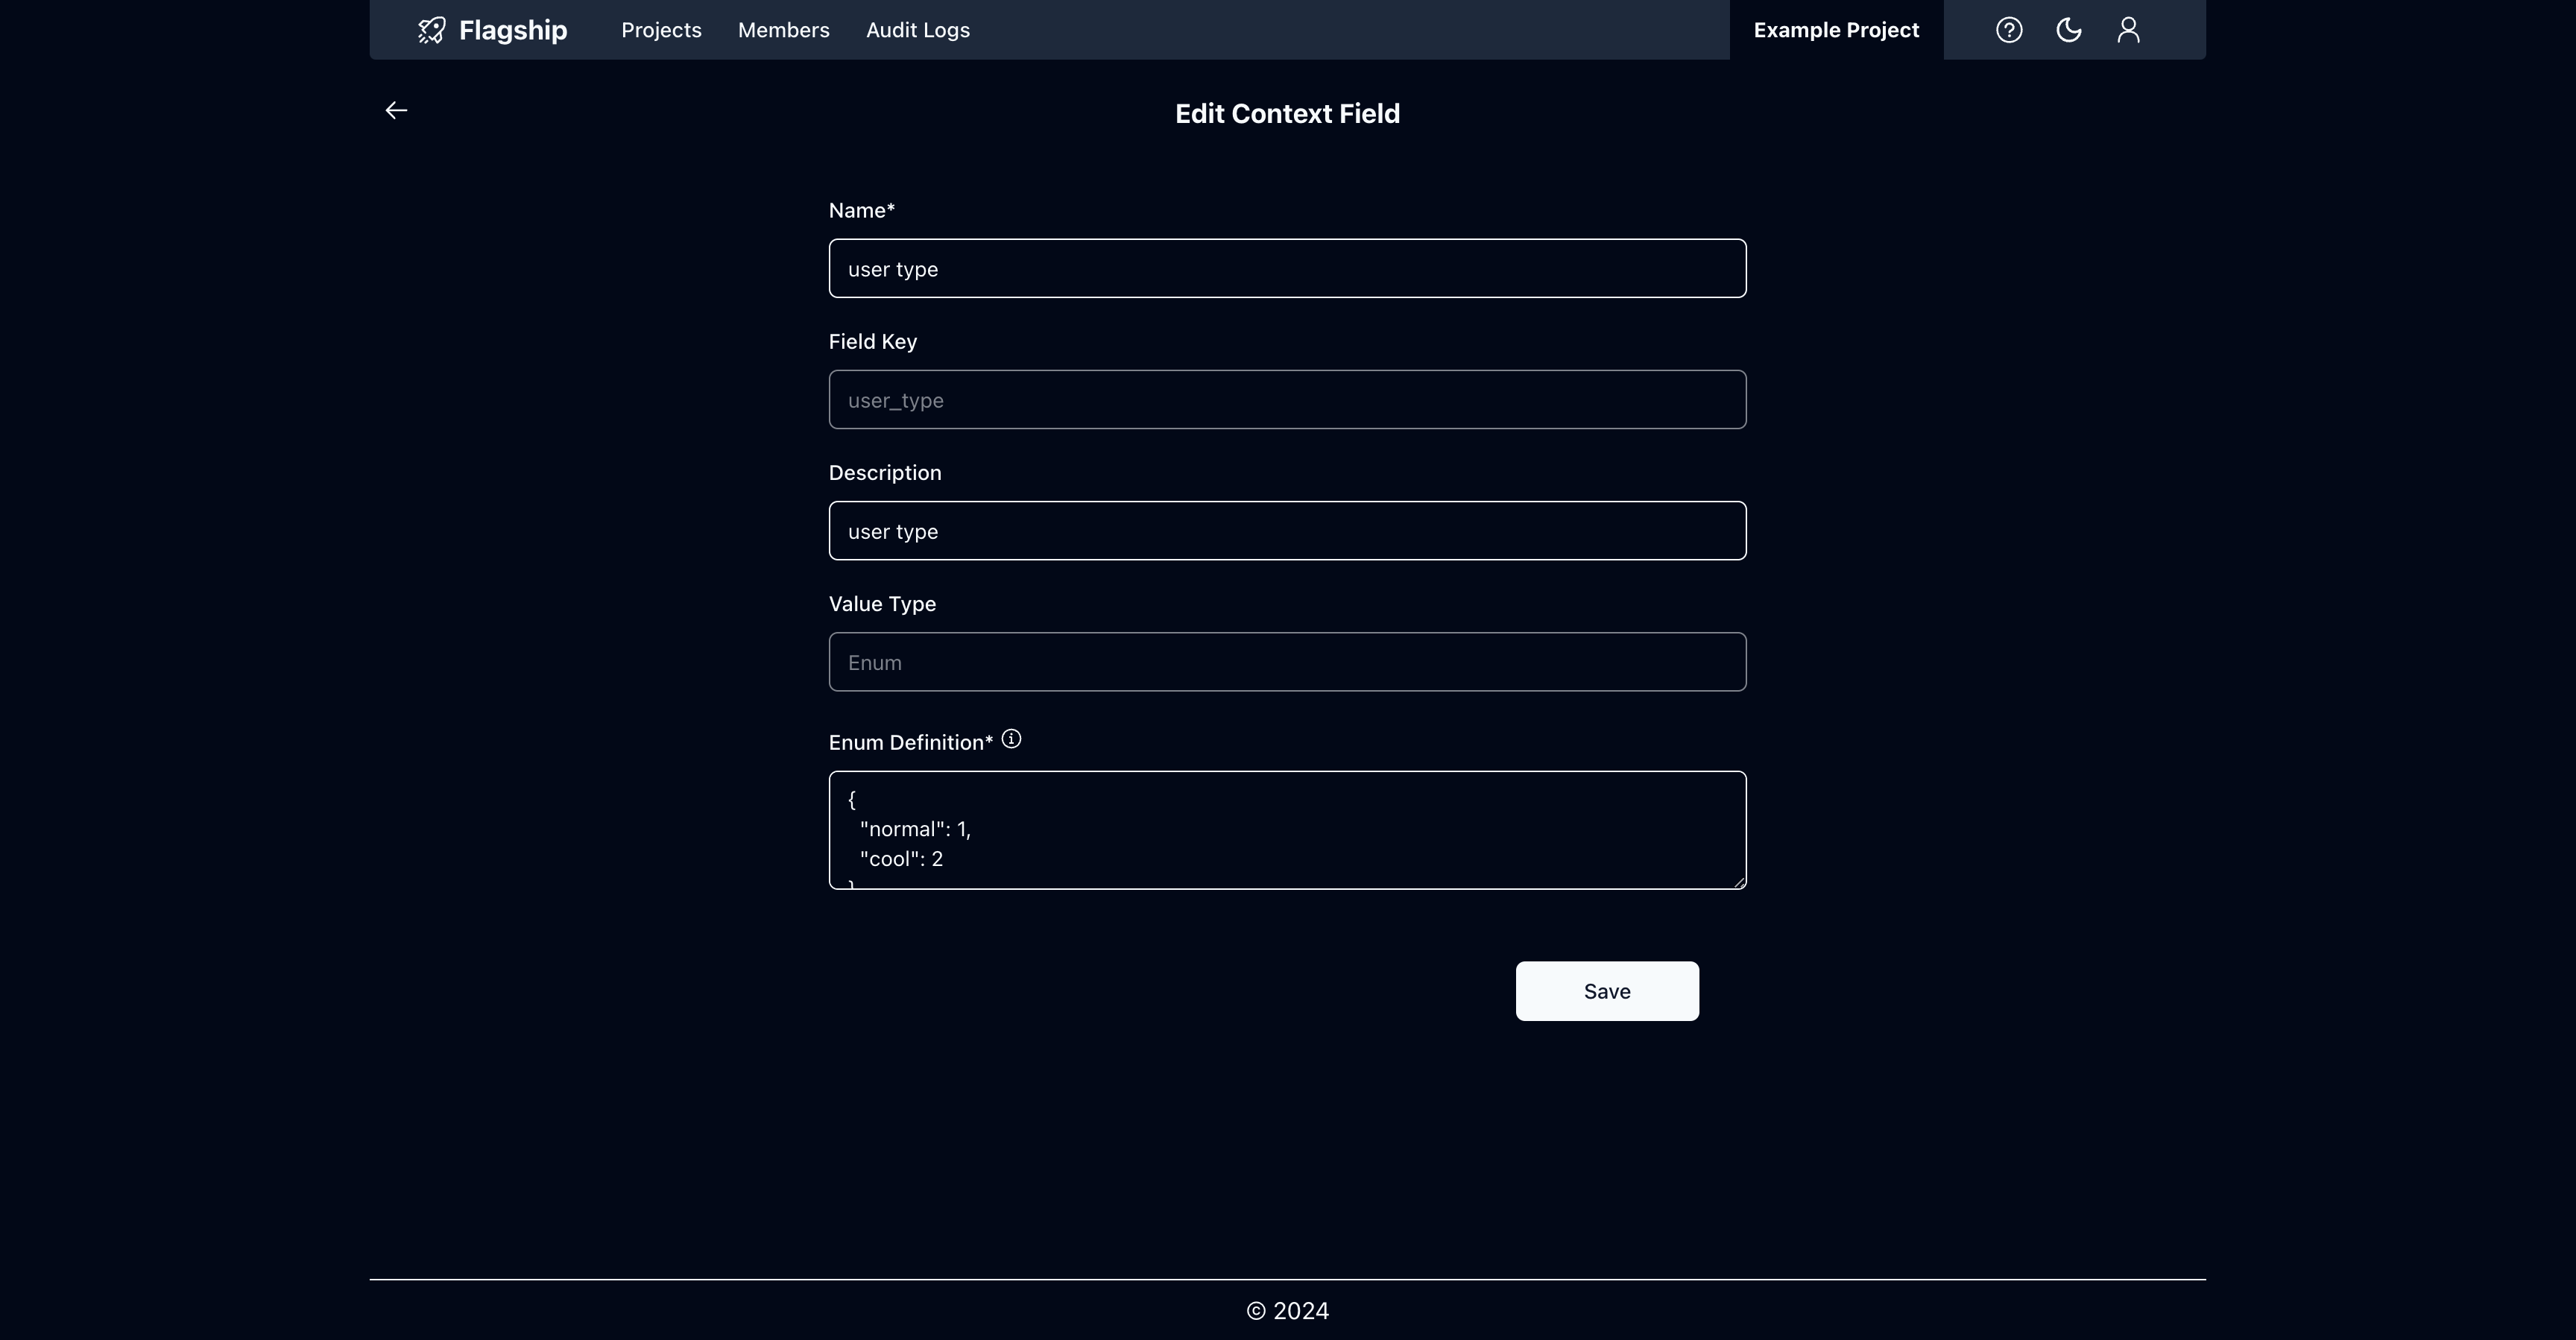Click the Value Type Enum field
The image size is (2576, 1340).
pos(1287,662)
